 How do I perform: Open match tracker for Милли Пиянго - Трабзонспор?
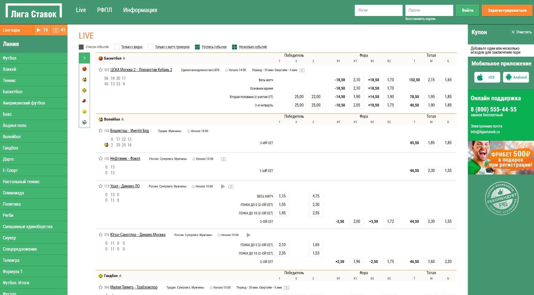[x=286, y=288]
